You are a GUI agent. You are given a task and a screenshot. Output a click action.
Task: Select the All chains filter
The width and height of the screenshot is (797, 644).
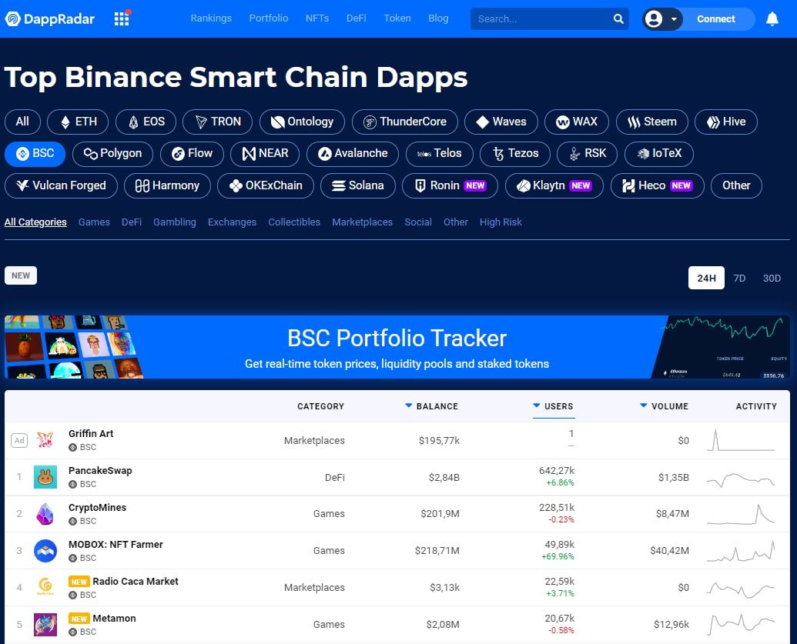(x=22, y=122)
